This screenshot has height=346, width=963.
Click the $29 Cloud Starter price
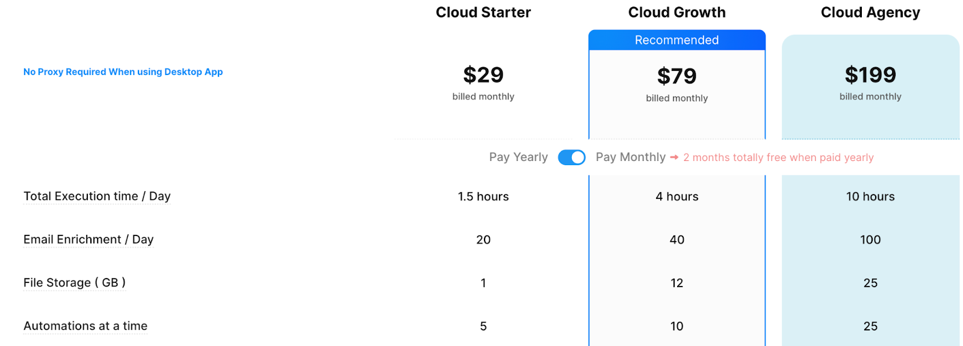pos(483,75)
